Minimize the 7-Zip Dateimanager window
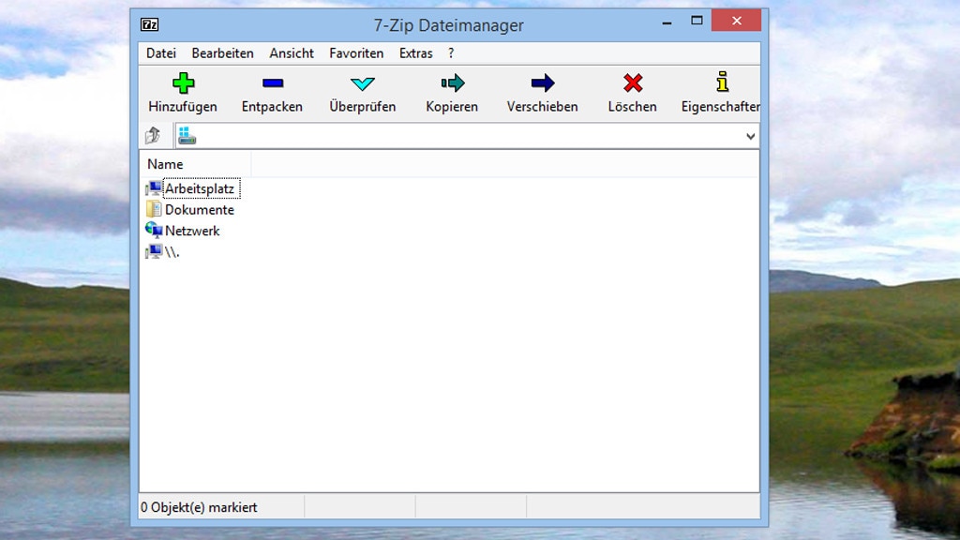 tap(667, 22)
